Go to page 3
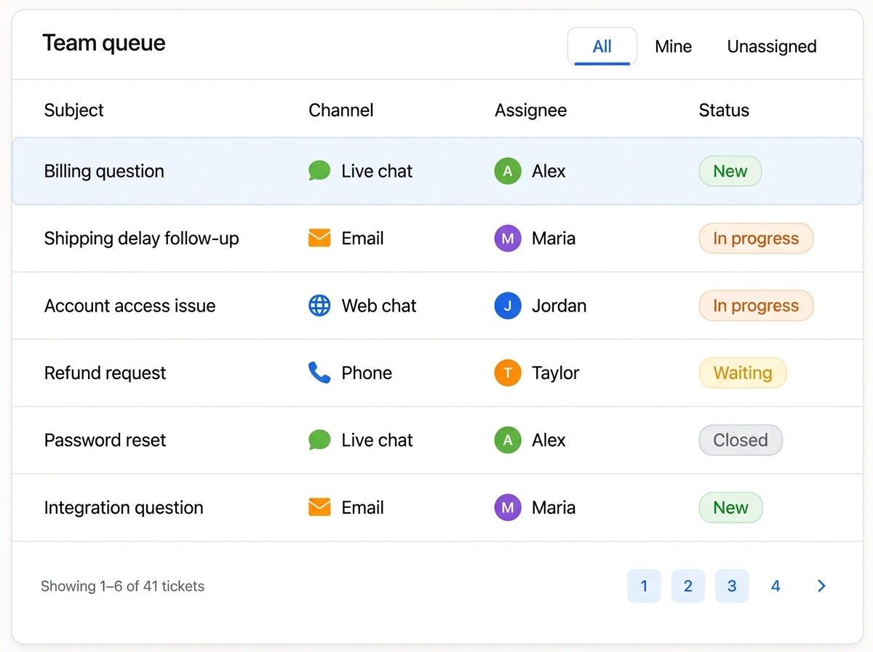Image resolution: width=873 pixels, height=652 pixels. click(732, 586)
